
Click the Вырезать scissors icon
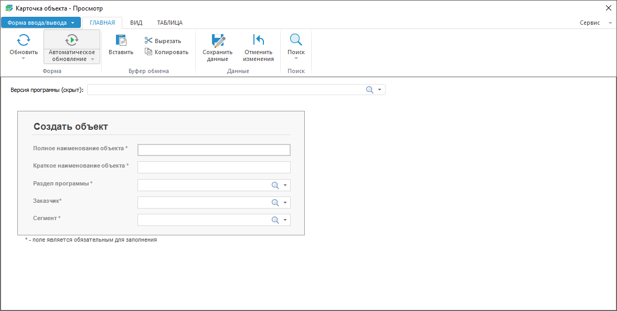tap(148, 41)
